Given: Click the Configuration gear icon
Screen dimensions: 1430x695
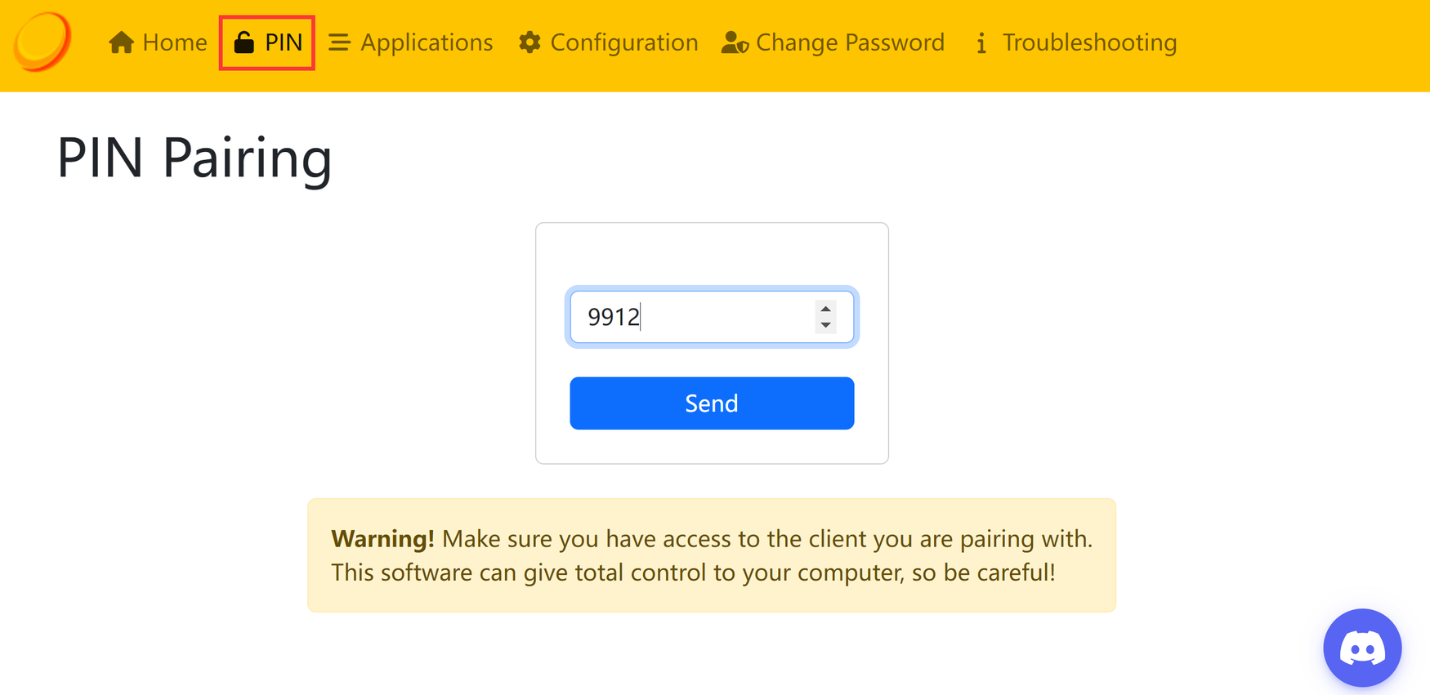Looking at the screenshot, I should click(x=530, y=42).
